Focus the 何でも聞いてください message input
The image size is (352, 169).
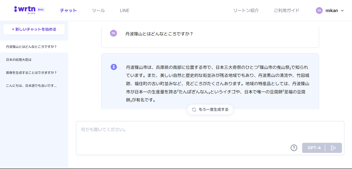pos(210,138)
